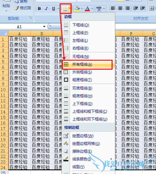The image size is (156, 174).
Task: Click Format Painter (格式刷)
Action: [22, 8]
